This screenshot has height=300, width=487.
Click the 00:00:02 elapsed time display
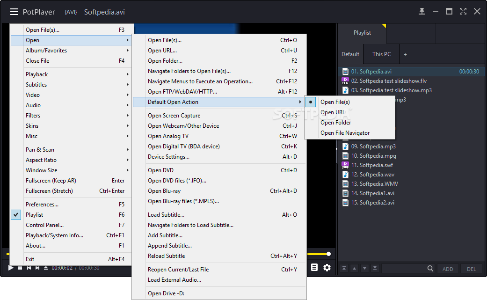tap(62, 268)
